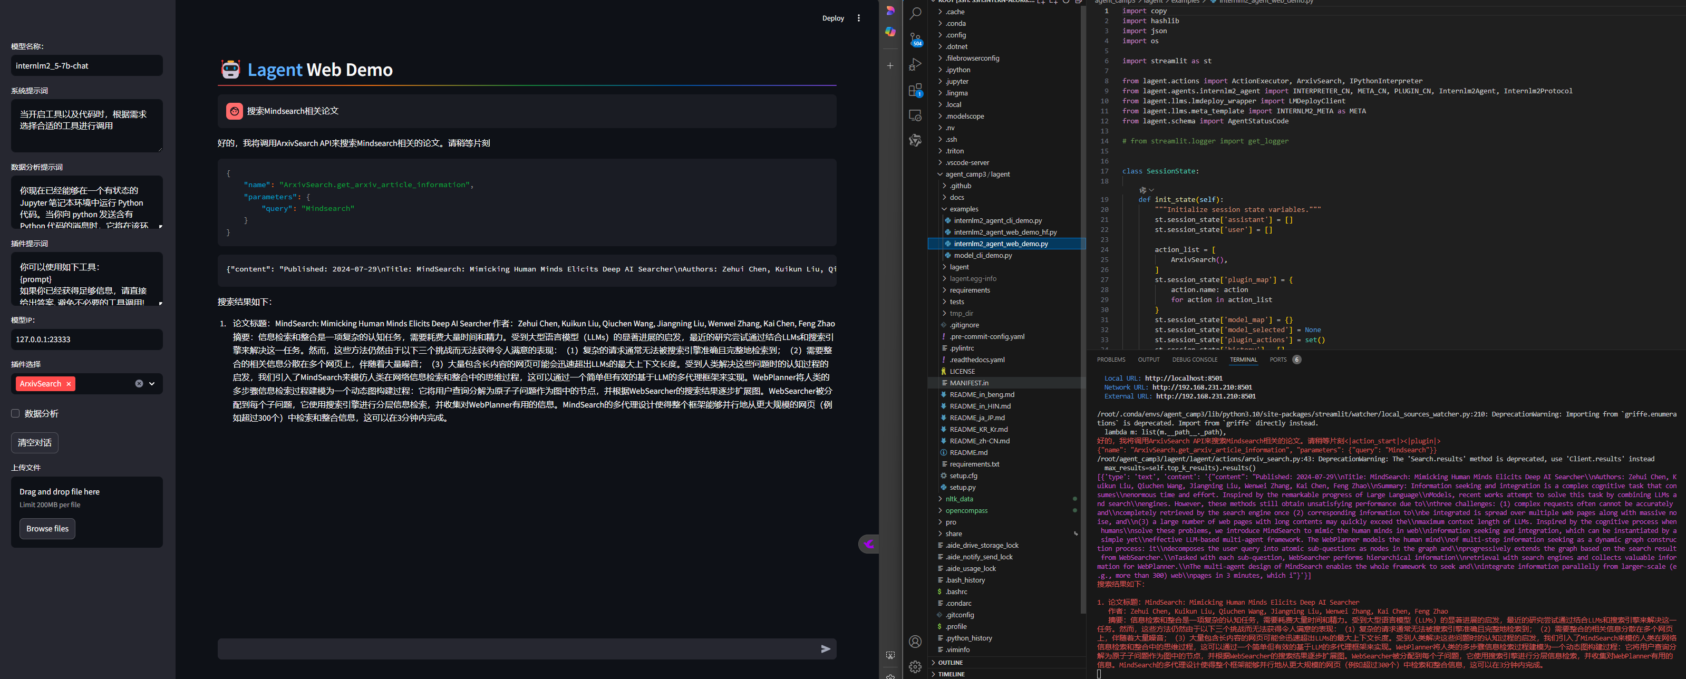Switch to DEBUG CONSOLE panel tab
This screenshot has height=679, width=1686.
click(x=1195, y=360)
